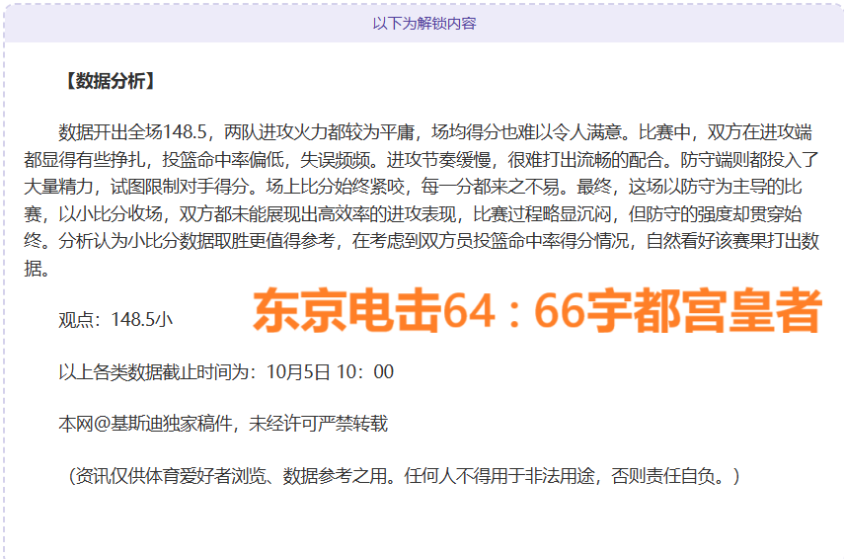Click the last paragraph word '据。'

click(x=38, y=267)
